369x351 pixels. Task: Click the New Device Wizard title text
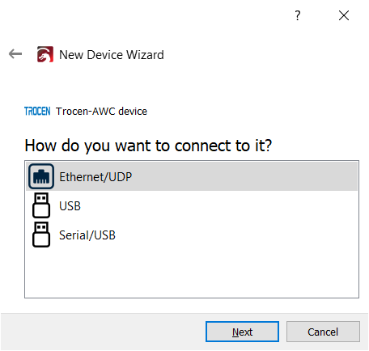(x=112, y=55)
